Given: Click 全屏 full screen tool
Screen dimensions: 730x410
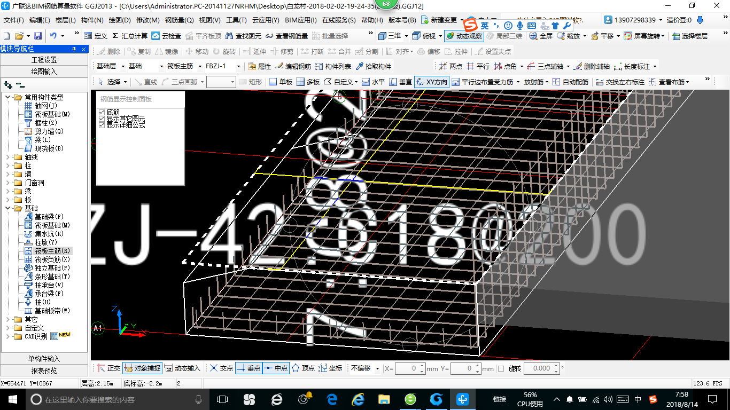Looking at the screenshot, I should click(541, 36).
